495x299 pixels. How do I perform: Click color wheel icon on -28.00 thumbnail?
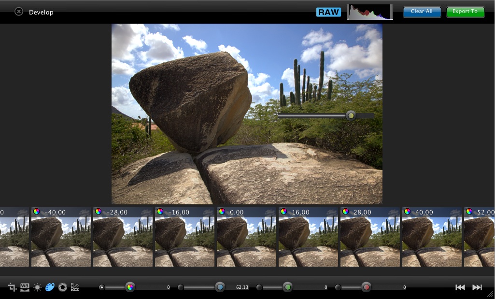point(99,212)
